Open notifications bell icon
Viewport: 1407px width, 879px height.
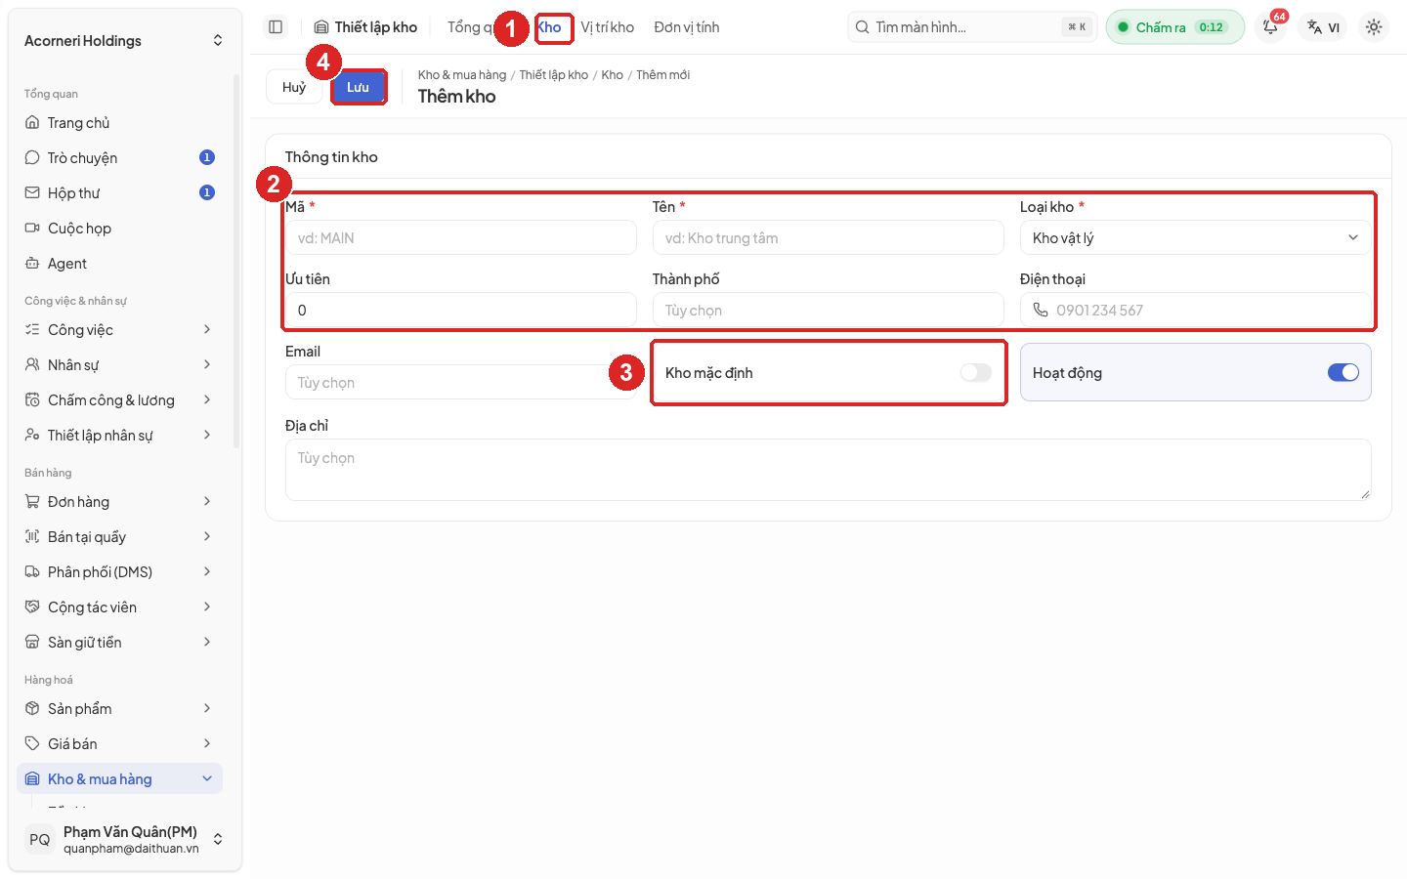click(1270, 27)
